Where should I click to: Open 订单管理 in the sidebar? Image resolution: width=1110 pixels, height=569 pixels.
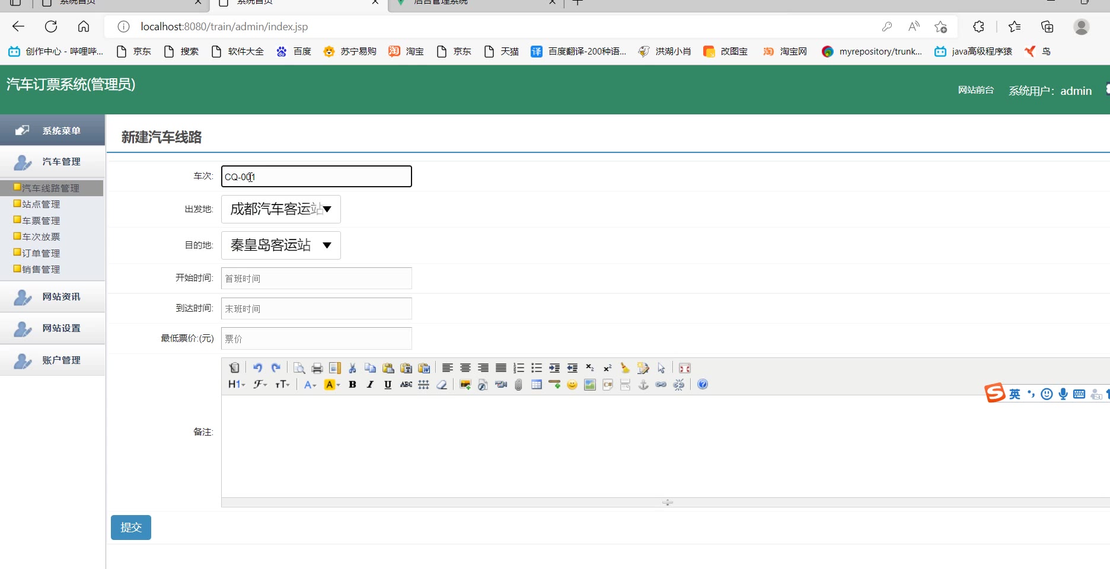point(41,253)
